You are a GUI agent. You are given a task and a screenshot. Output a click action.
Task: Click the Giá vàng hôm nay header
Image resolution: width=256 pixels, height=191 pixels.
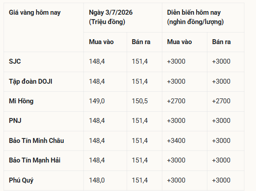click(35, 12)
